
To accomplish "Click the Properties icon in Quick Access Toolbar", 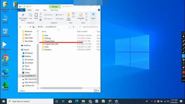I will [24, 6].
